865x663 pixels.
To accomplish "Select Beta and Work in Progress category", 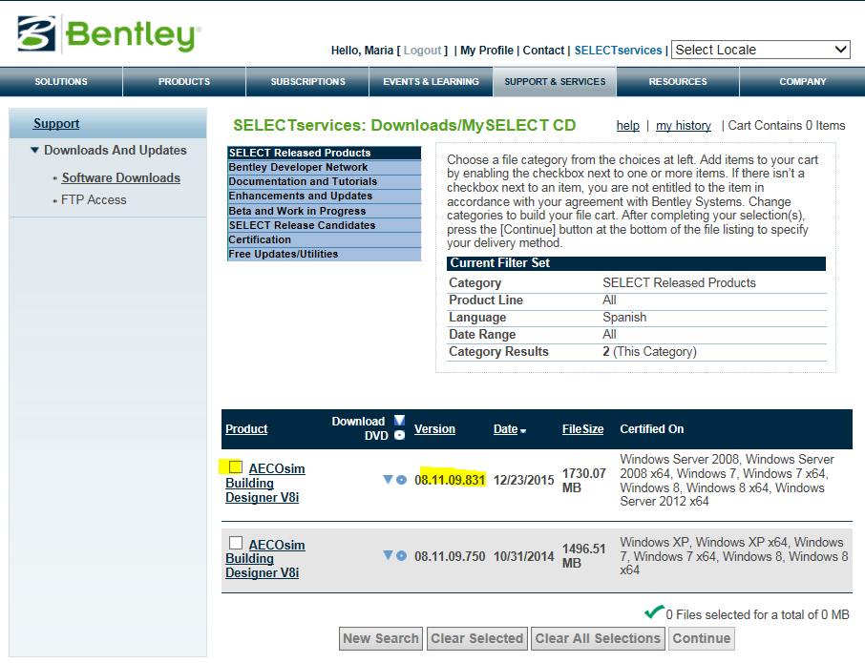I will 324,211.
